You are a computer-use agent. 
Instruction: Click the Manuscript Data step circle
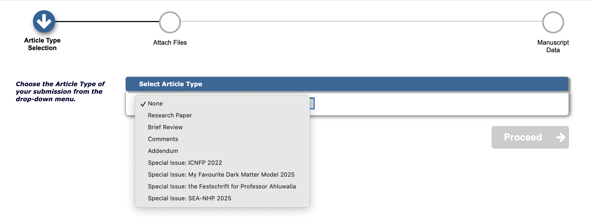553,22
